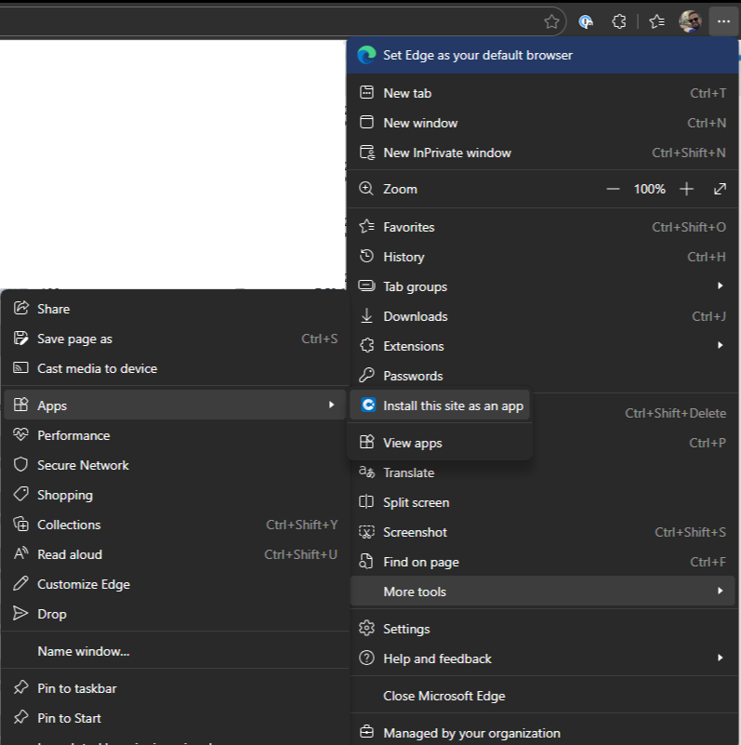Click the zoom out minus button
This screenshot has width=741, height=745.
[613, 189]
